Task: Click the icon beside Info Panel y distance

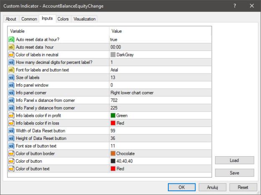Action: click(11, 108)
